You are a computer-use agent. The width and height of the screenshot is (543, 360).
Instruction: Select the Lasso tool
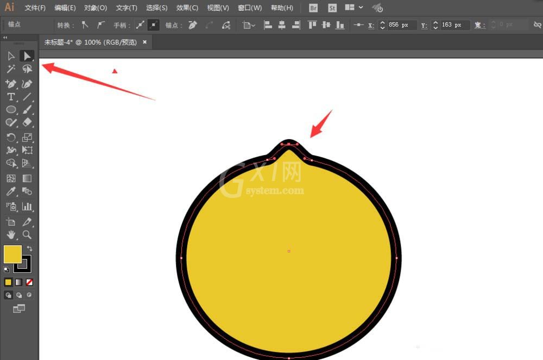(x=27, y=69)
